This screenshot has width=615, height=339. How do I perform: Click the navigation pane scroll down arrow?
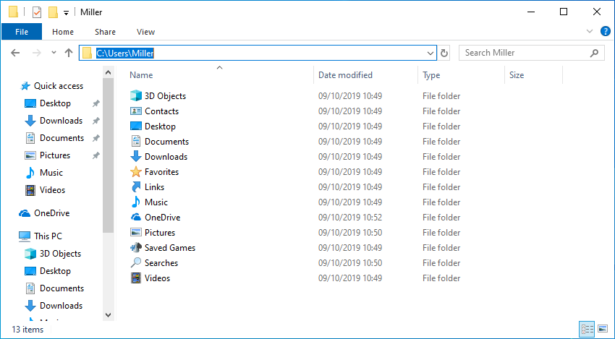(x=109, y=315)
